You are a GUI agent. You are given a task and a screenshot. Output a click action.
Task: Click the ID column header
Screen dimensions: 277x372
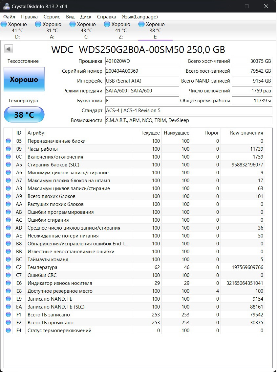click(x=19, y=133)
